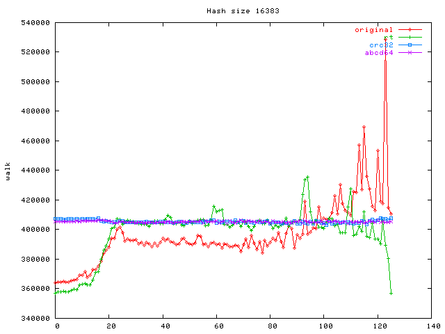Click the first red data point at left
The width and height of the screenshot is (445, 334).
(x=55, y=283)
